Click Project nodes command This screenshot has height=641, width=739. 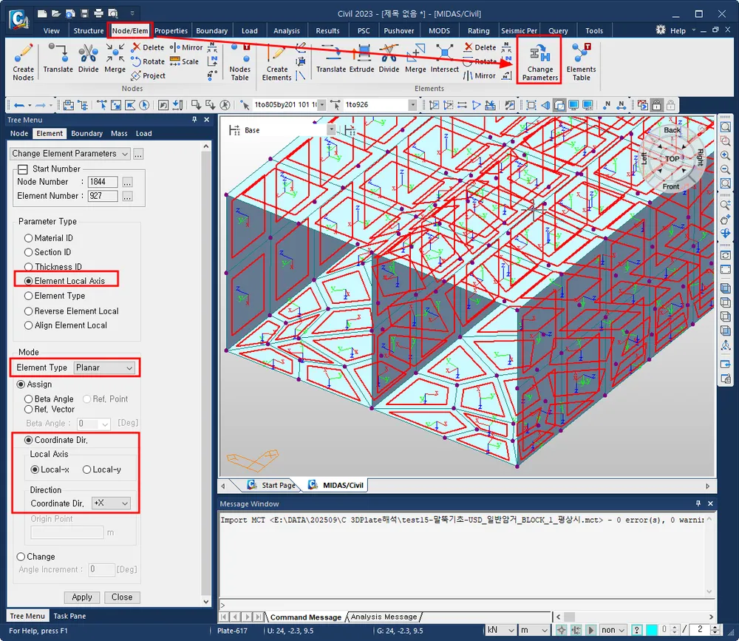148,75
